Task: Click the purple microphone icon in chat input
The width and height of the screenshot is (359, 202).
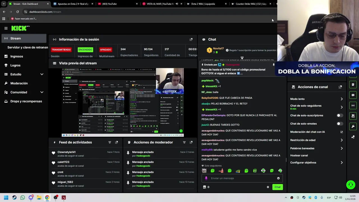Action: (x=206, y=178)
